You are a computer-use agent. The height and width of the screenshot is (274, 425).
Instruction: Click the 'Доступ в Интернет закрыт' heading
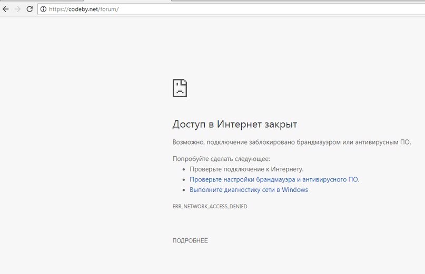(234, 125)
